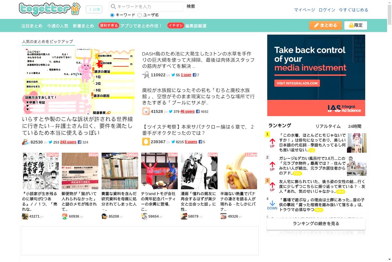The image size is (392, 262).
Task: Click the 検索 search button
Action: coord(191,7)
